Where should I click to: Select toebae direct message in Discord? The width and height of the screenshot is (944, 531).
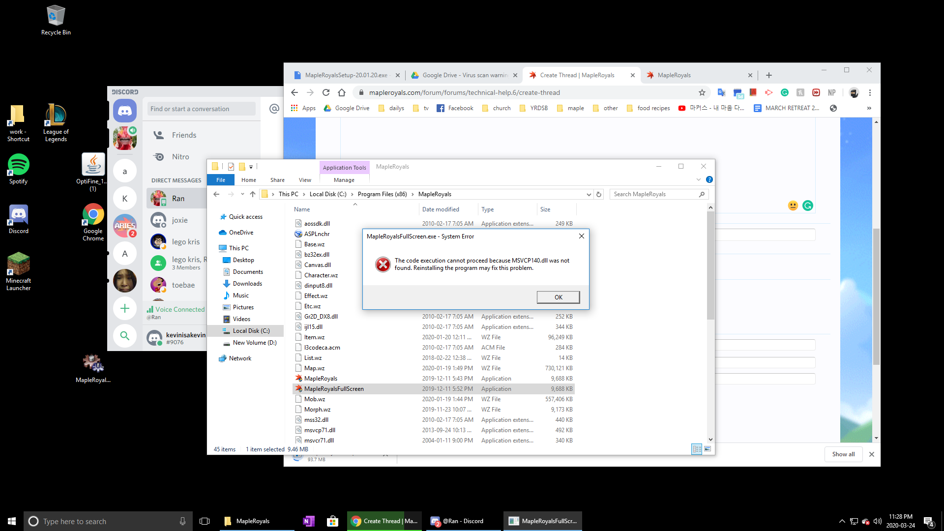coord(183,285)
